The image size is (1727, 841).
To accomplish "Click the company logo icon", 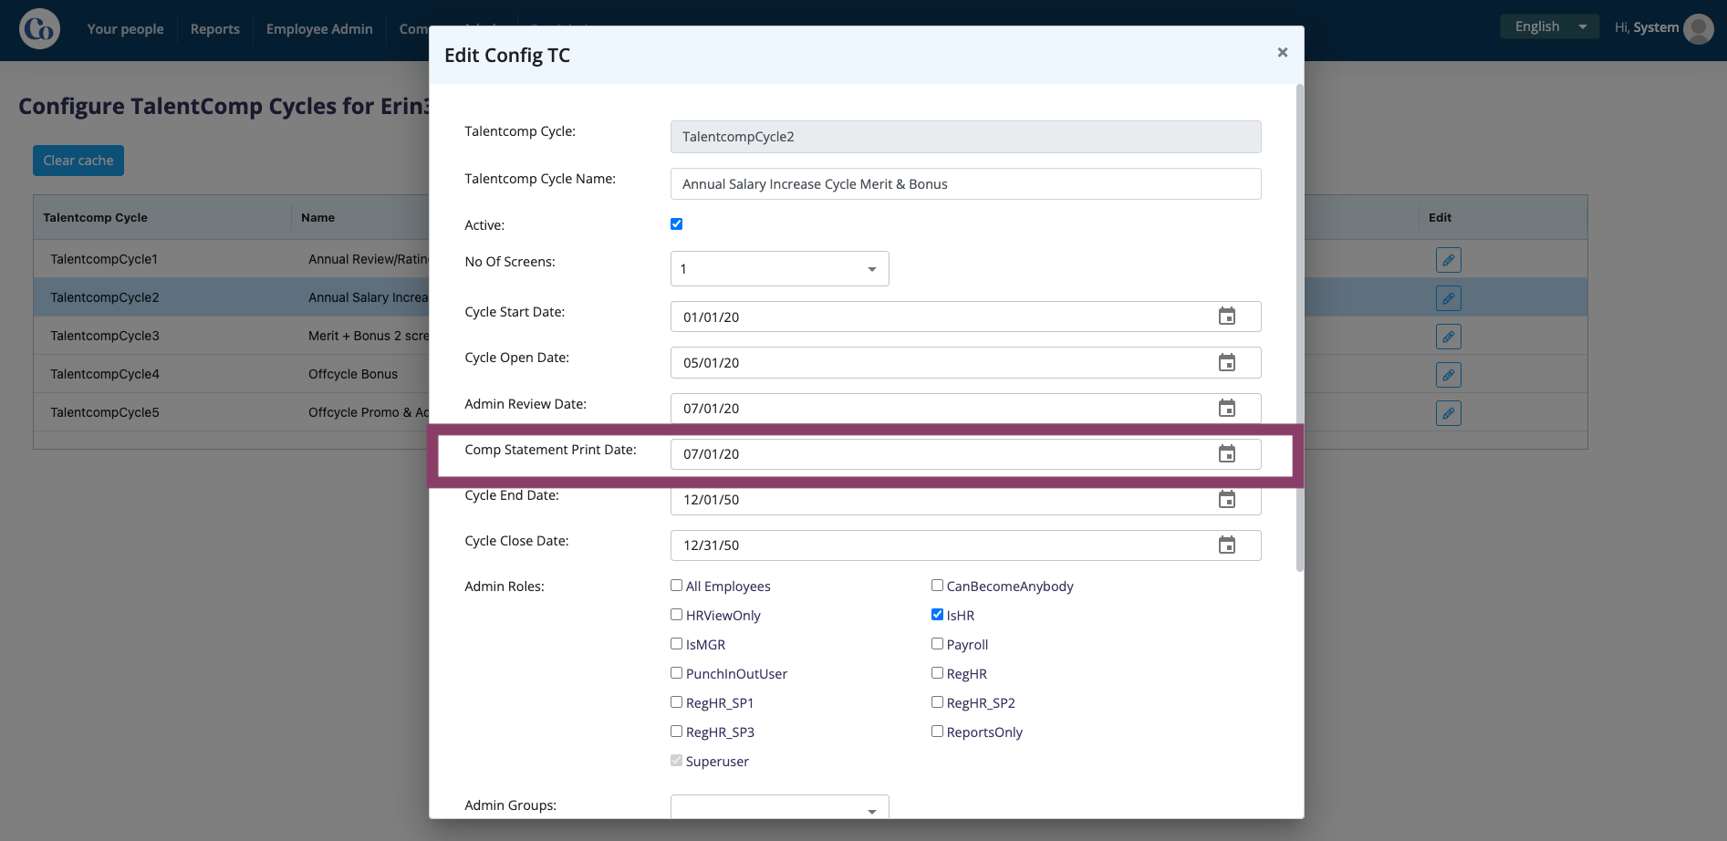I will [x=39, y=28].
